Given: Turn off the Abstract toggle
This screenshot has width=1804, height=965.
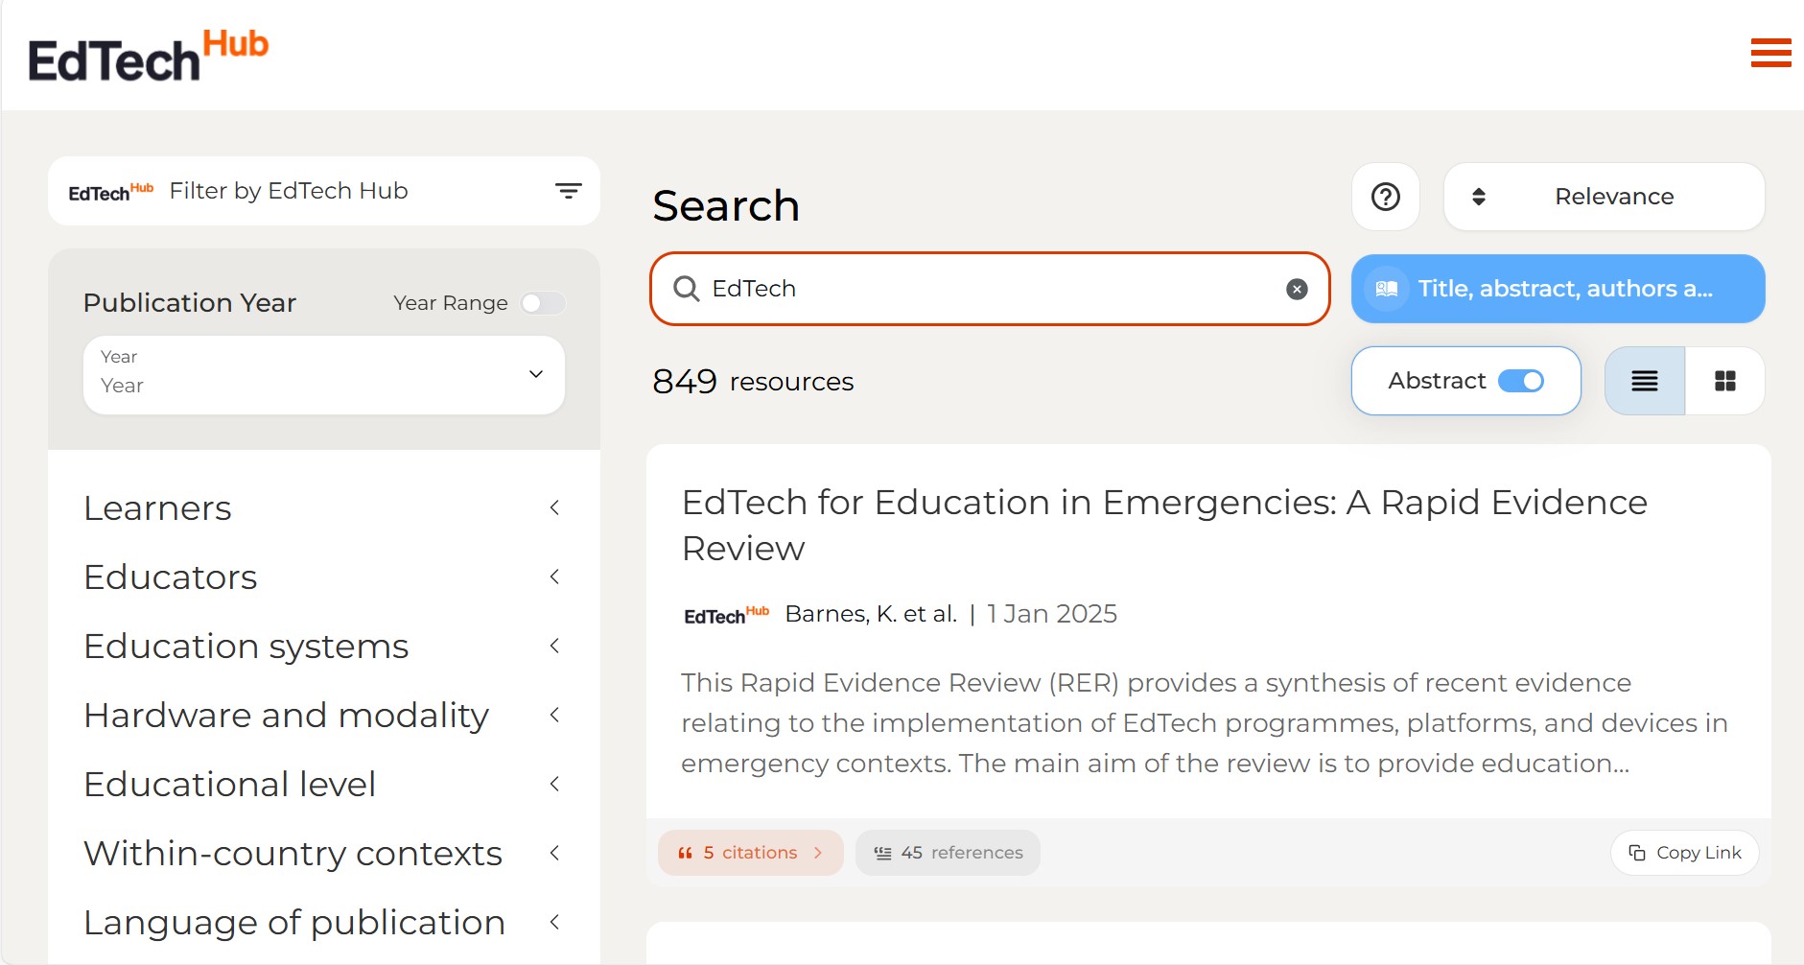Looking at the screenshot, I should [1521, 381].
